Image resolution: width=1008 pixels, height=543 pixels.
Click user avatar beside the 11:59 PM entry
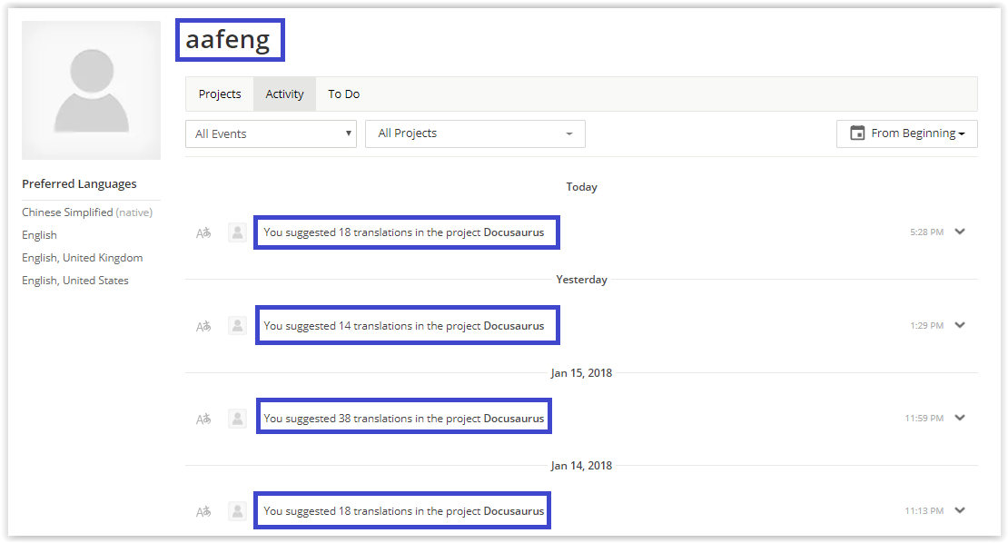[237, 419]
